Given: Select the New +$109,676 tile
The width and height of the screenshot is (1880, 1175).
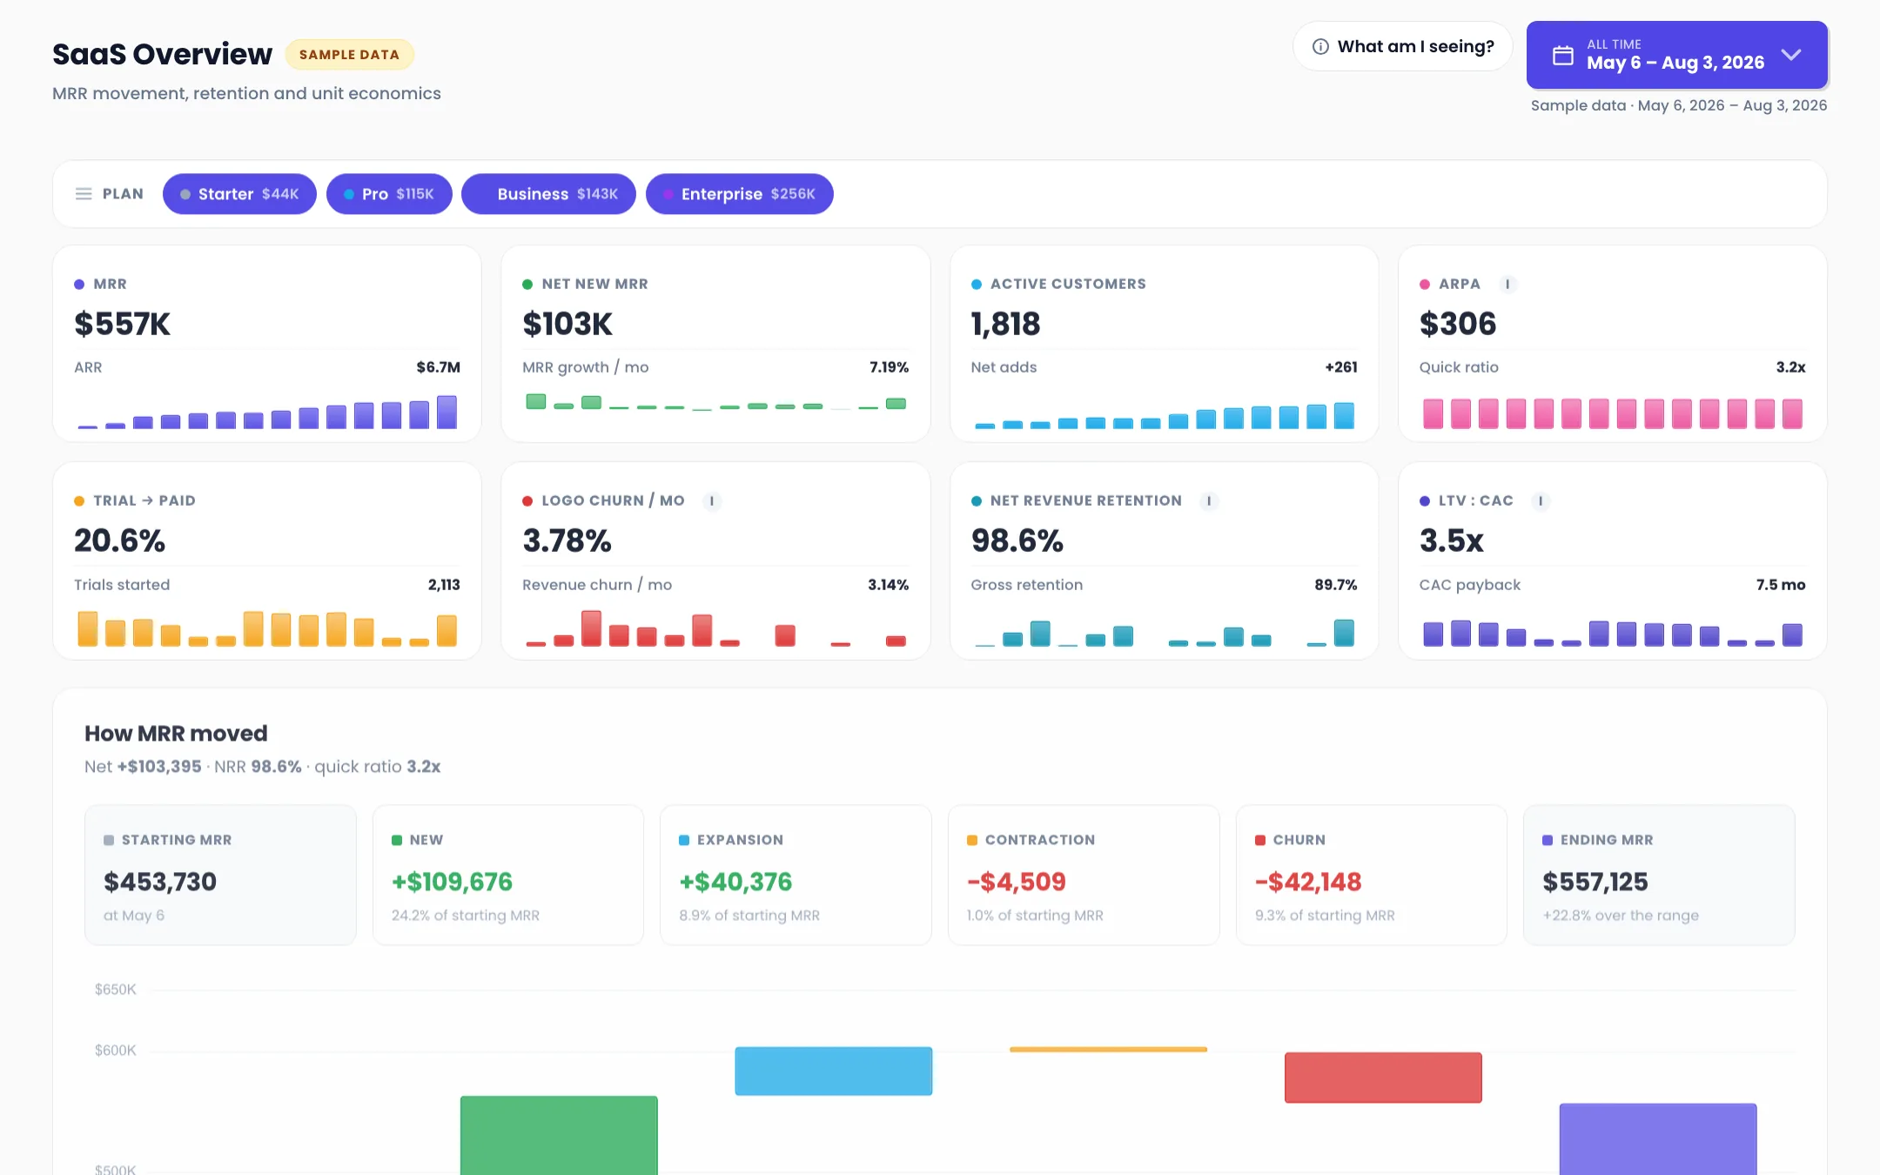Looking at the screenshot, I should 508,876.
